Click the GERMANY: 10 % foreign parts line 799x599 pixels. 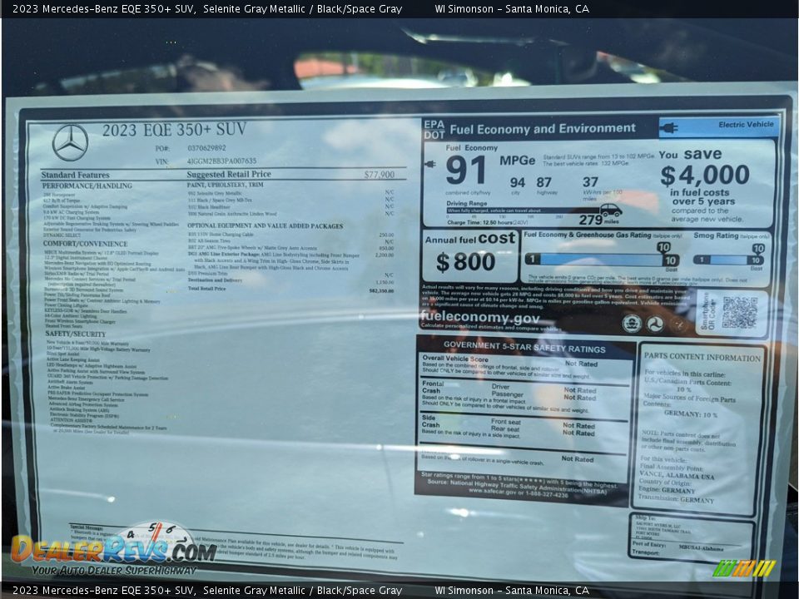691,413
